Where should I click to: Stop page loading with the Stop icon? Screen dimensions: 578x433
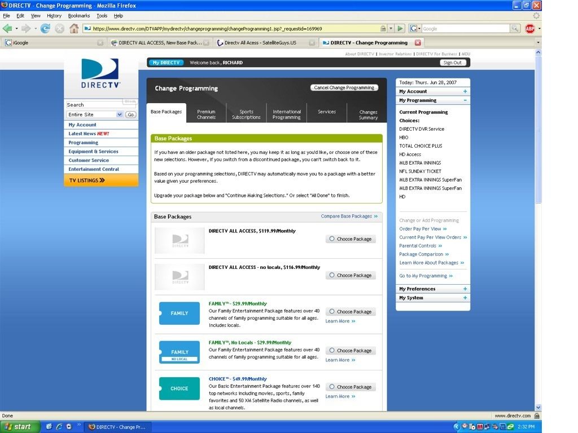tap(59, 28)
